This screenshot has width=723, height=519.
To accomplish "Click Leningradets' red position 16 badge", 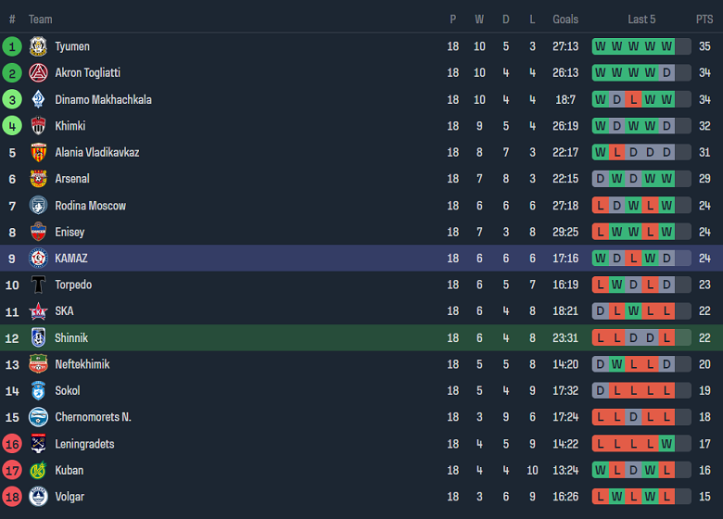I will point(12,444).
